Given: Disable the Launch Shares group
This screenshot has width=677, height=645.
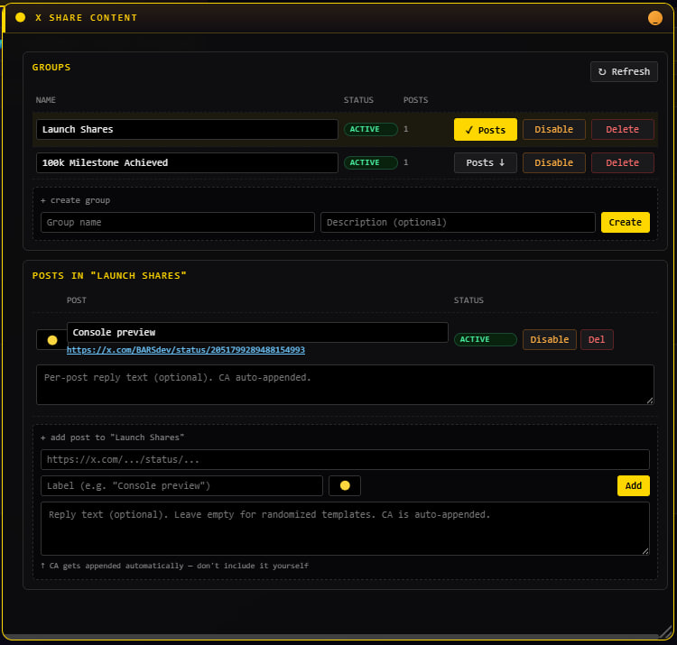Looking at the screenshot, I should click(x=553, y=129).
